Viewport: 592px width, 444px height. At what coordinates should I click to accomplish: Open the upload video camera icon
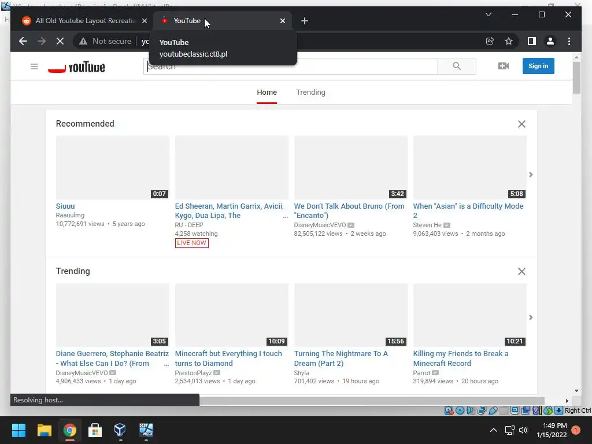tap(504, 66)
